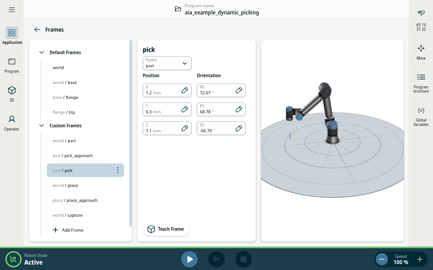Decrease speed with minus button
The height and width of the screenshot is (270, 433).
[382, 259]
